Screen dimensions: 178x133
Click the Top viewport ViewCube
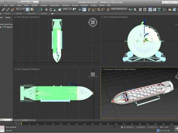coord(93,22)
